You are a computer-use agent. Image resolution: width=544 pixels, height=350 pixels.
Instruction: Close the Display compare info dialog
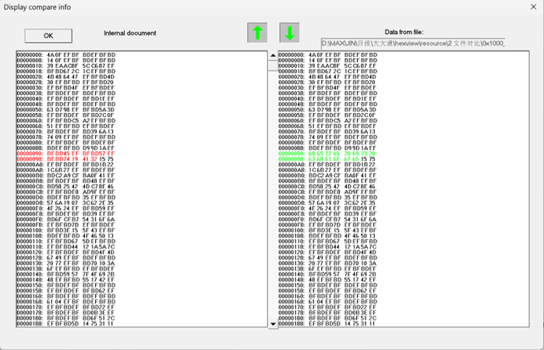[x=533, y=7]
